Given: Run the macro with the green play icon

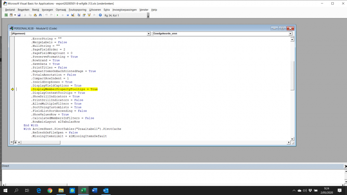Looking at the screenshot, I should tap(58, 15).
